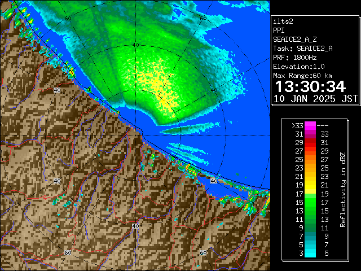Click the "60" range ring label in the southwest

coord(68,252)
